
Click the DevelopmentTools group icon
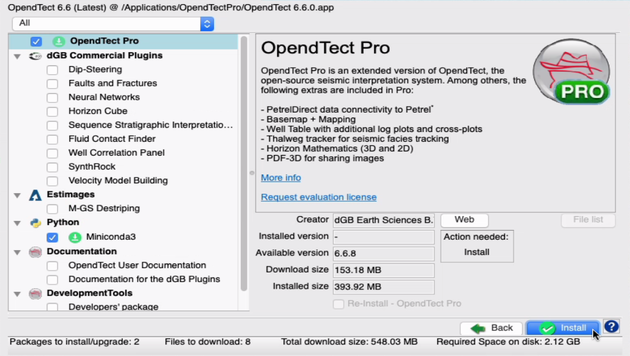coord(35,294)
